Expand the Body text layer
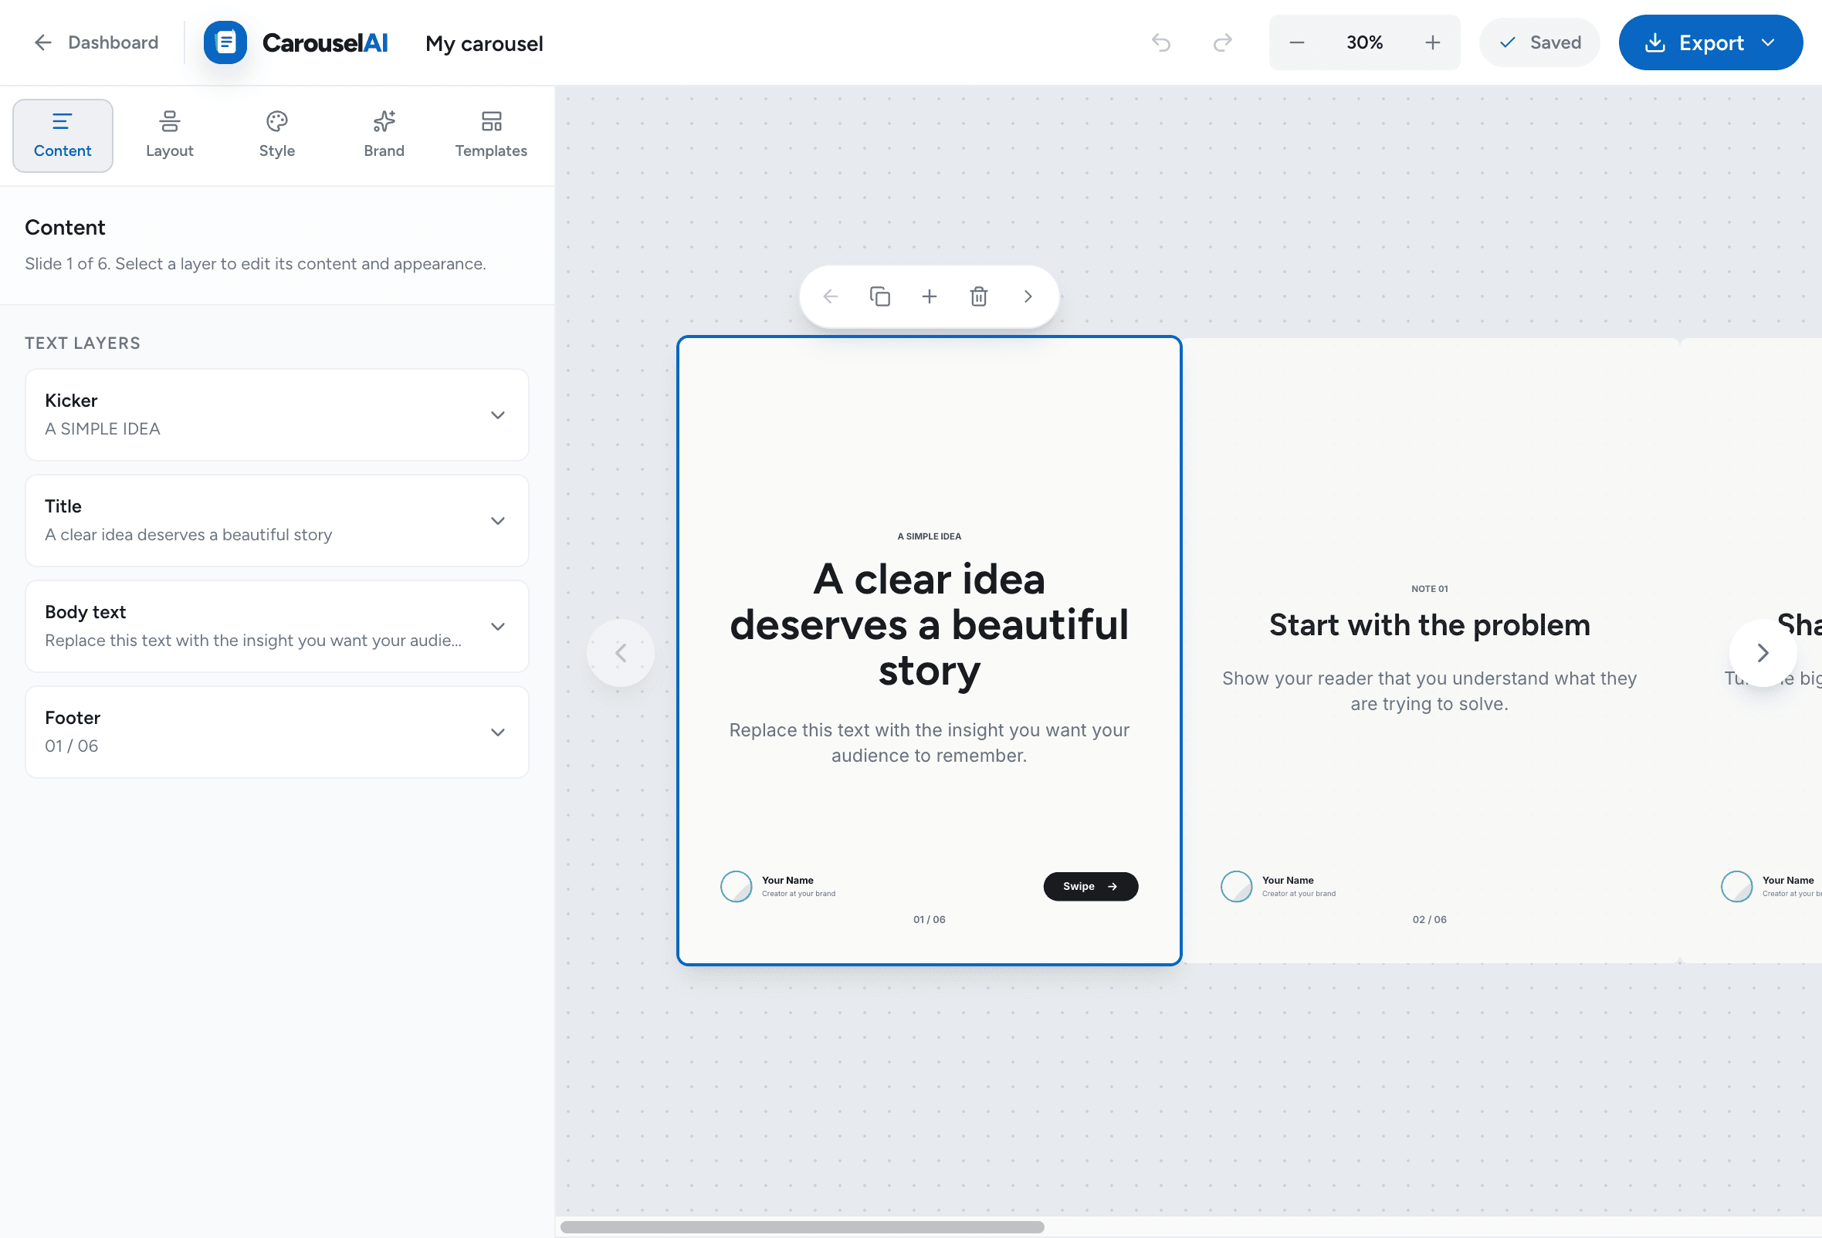Viewport: 1822px width, 1238px height. 276,626
